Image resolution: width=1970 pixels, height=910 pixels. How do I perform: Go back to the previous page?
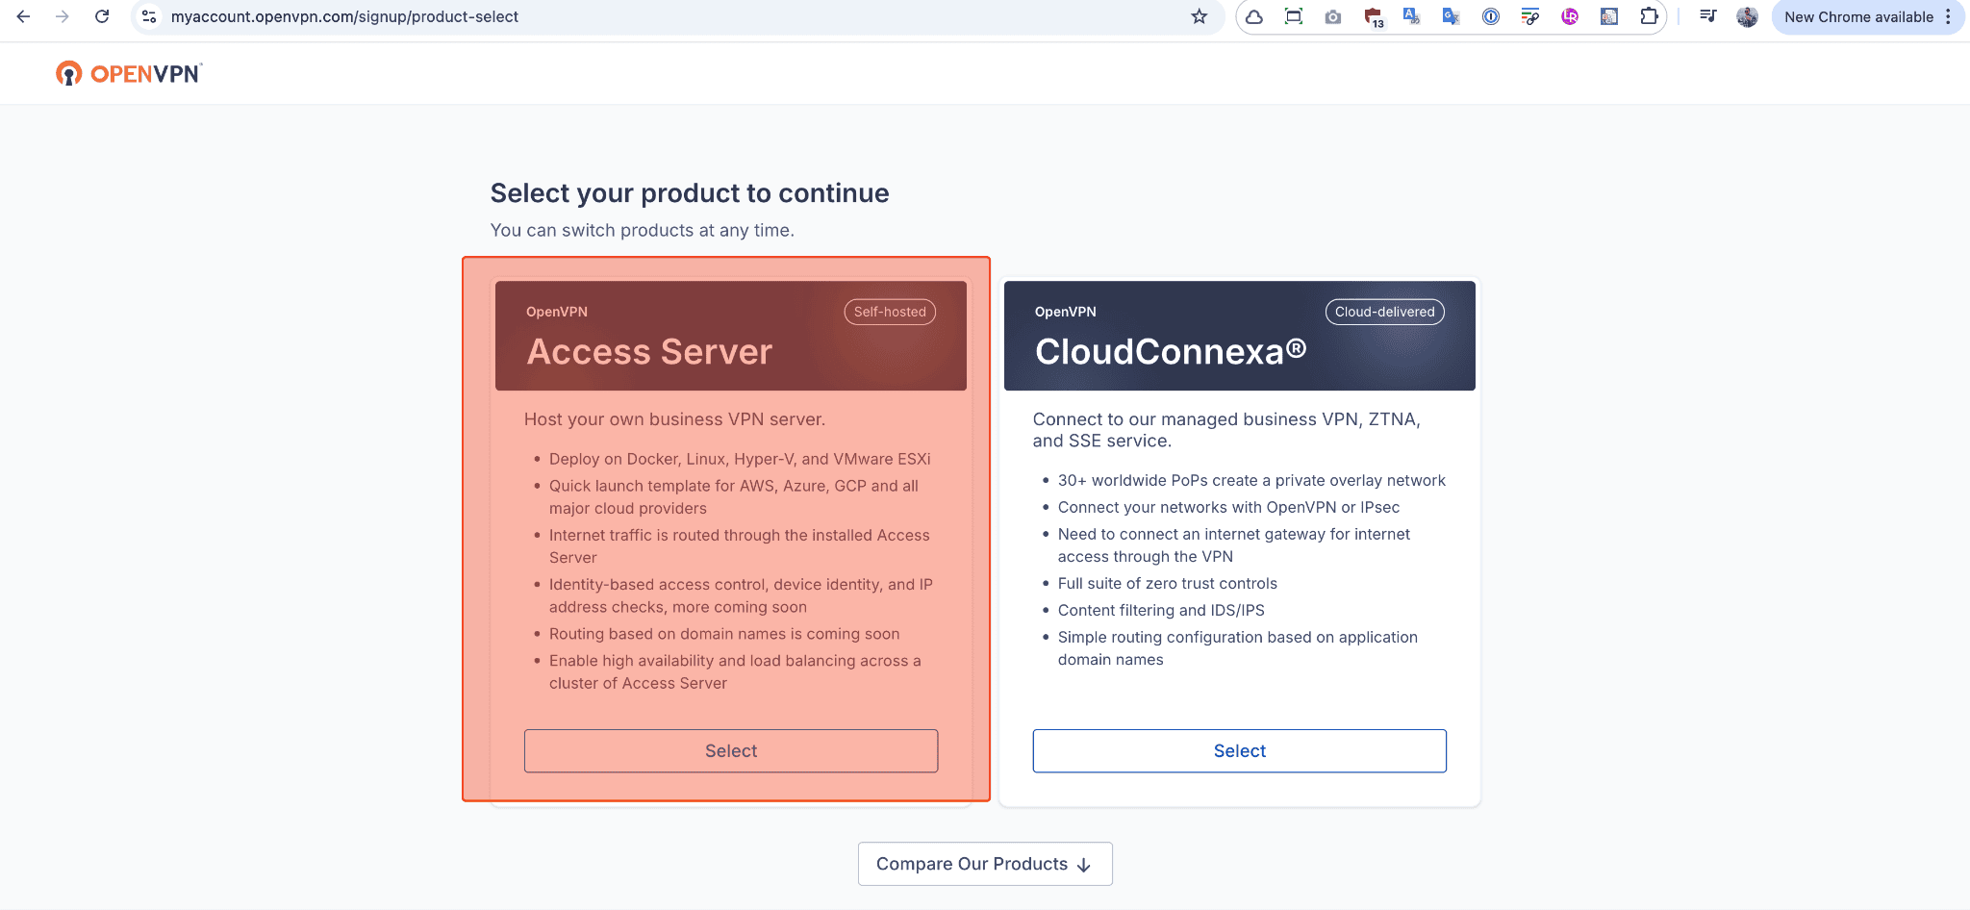(x=24, y=16)
